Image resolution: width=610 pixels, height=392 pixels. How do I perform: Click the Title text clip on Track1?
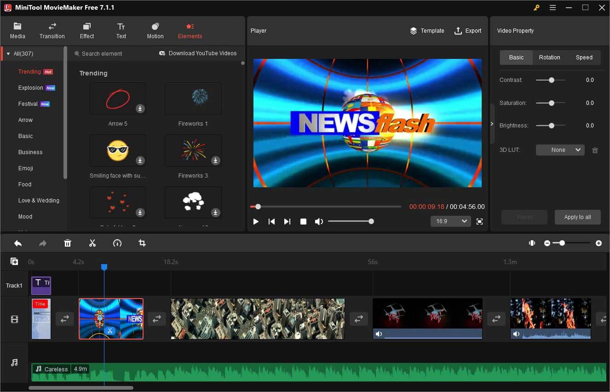pos(41,285)
